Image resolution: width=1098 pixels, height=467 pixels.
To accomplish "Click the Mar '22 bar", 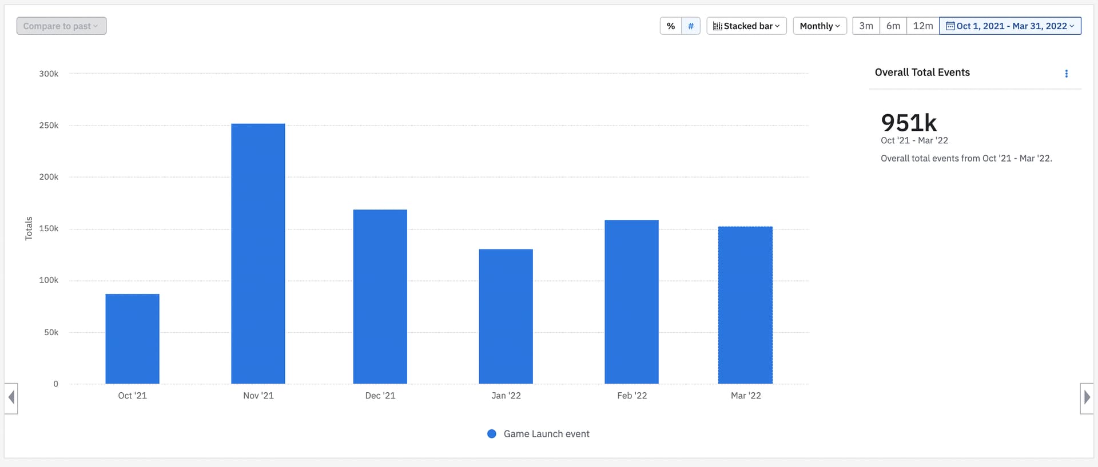I will tap(745, 305).
